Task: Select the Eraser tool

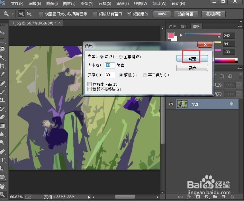Action: point(2,117)
